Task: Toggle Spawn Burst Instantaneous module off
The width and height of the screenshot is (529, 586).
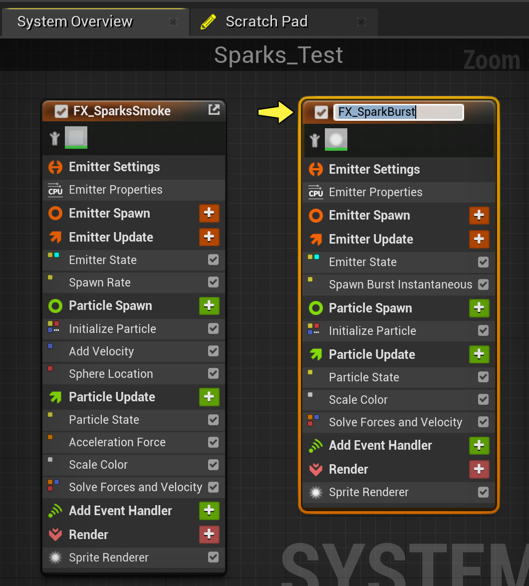Action: 483,285
